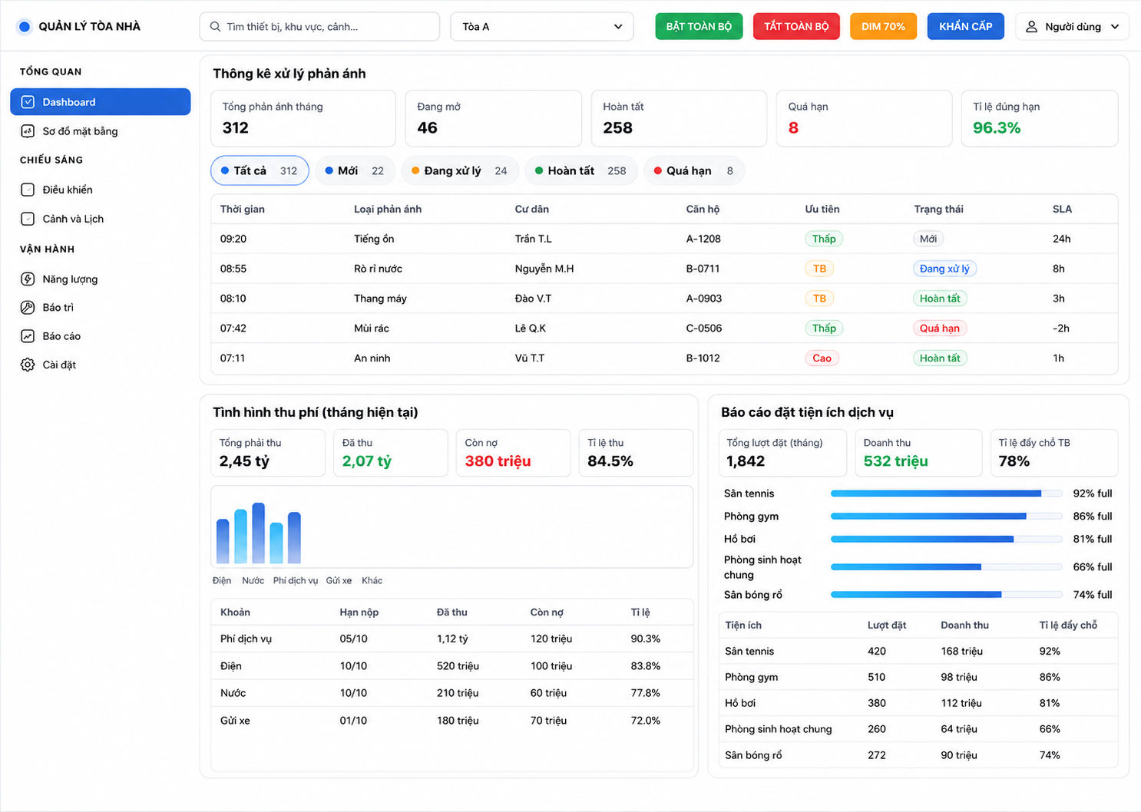Click resident Nguyễn M.H cell
This screenshot has height=812, width=1141.
tap(544, 269)
